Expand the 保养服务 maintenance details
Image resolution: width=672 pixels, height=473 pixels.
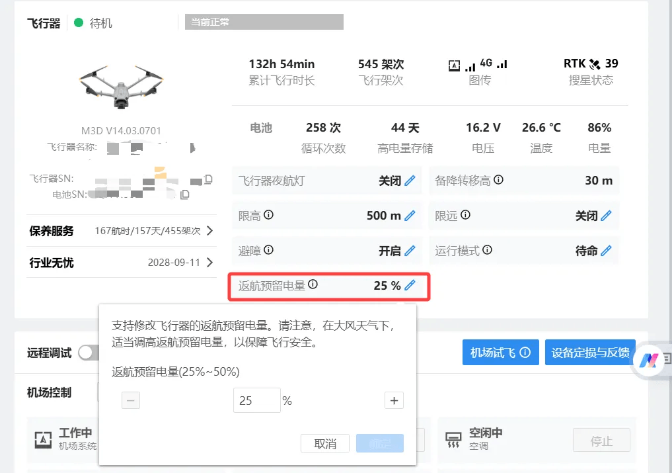[209, 231]
